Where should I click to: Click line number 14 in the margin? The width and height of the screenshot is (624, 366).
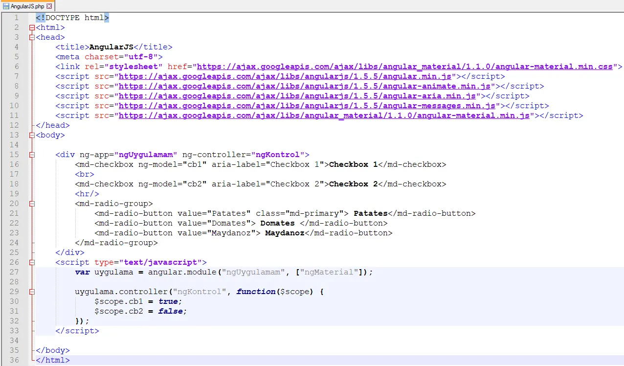point(14,145)
